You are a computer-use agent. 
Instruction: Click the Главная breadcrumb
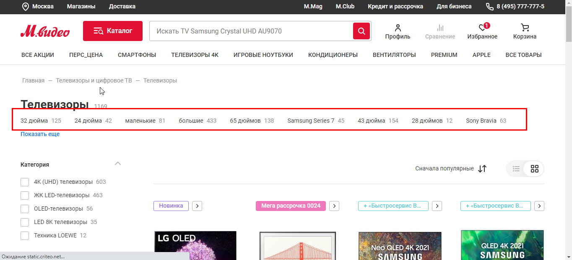[33, 80]
